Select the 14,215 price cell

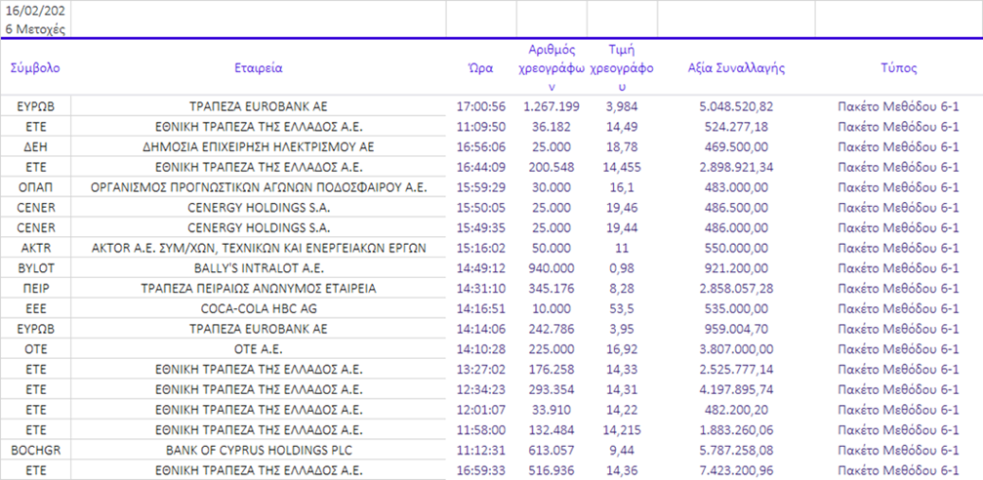[622, 430]
